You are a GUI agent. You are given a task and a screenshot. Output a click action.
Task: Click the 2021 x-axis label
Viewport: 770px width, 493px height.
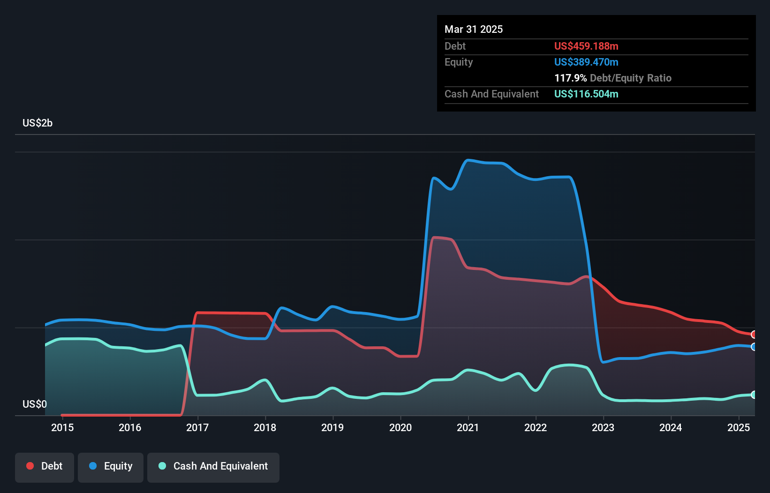(x=468, y=427)
